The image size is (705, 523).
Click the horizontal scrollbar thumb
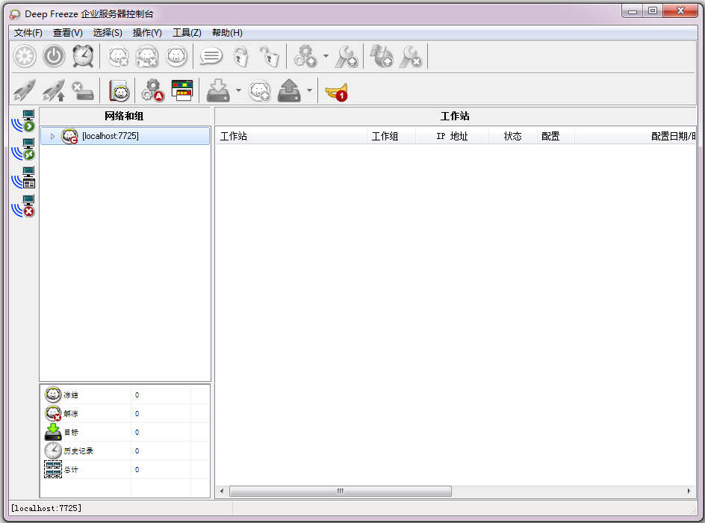(x=341, y=491)
